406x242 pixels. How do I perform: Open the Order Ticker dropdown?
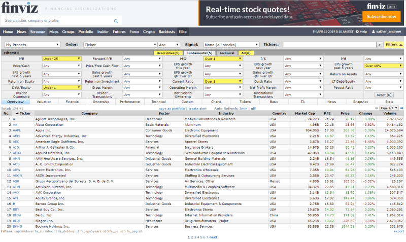click(120, 45)
